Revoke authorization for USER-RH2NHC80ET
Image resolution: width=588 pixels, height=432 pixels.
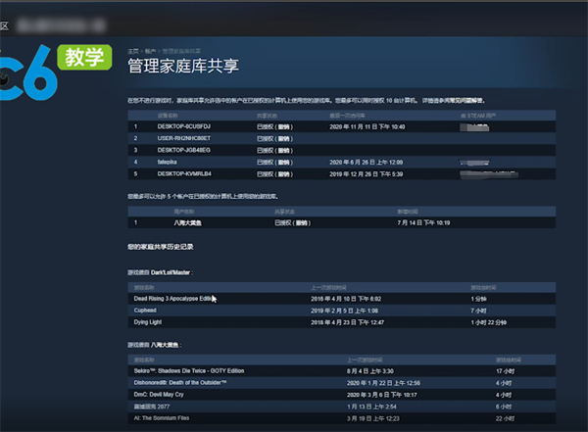(284, 139)
